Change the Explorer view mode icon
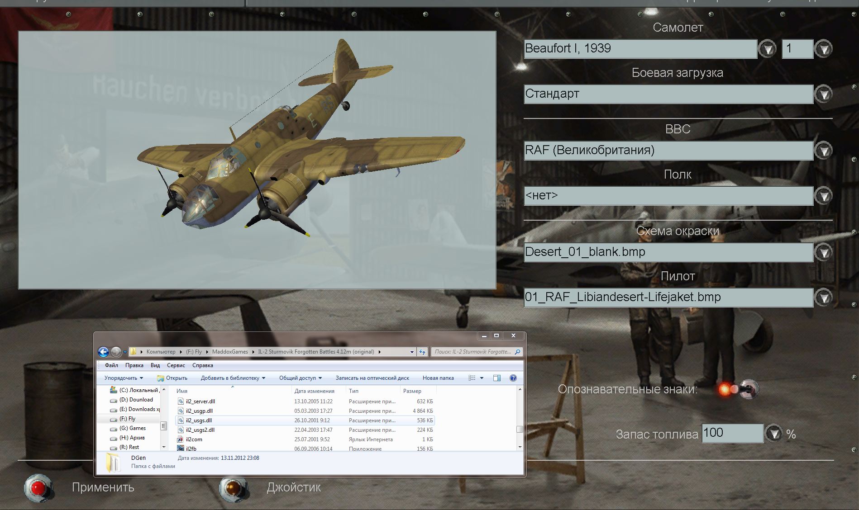Image resolution: width=859 pixels, height=510 pixels. [472, 378]
